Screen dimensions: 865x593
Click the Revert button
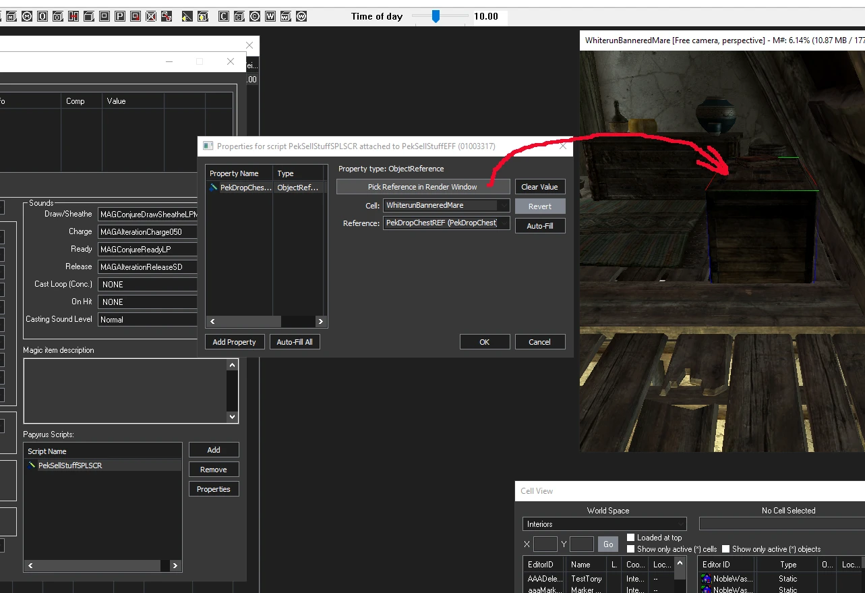pos(540,206)
